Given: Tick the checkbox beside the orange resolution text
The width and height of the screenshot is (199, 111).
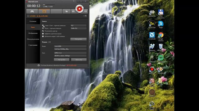Looking at the screenshot, I should click(x=28, y=16).
